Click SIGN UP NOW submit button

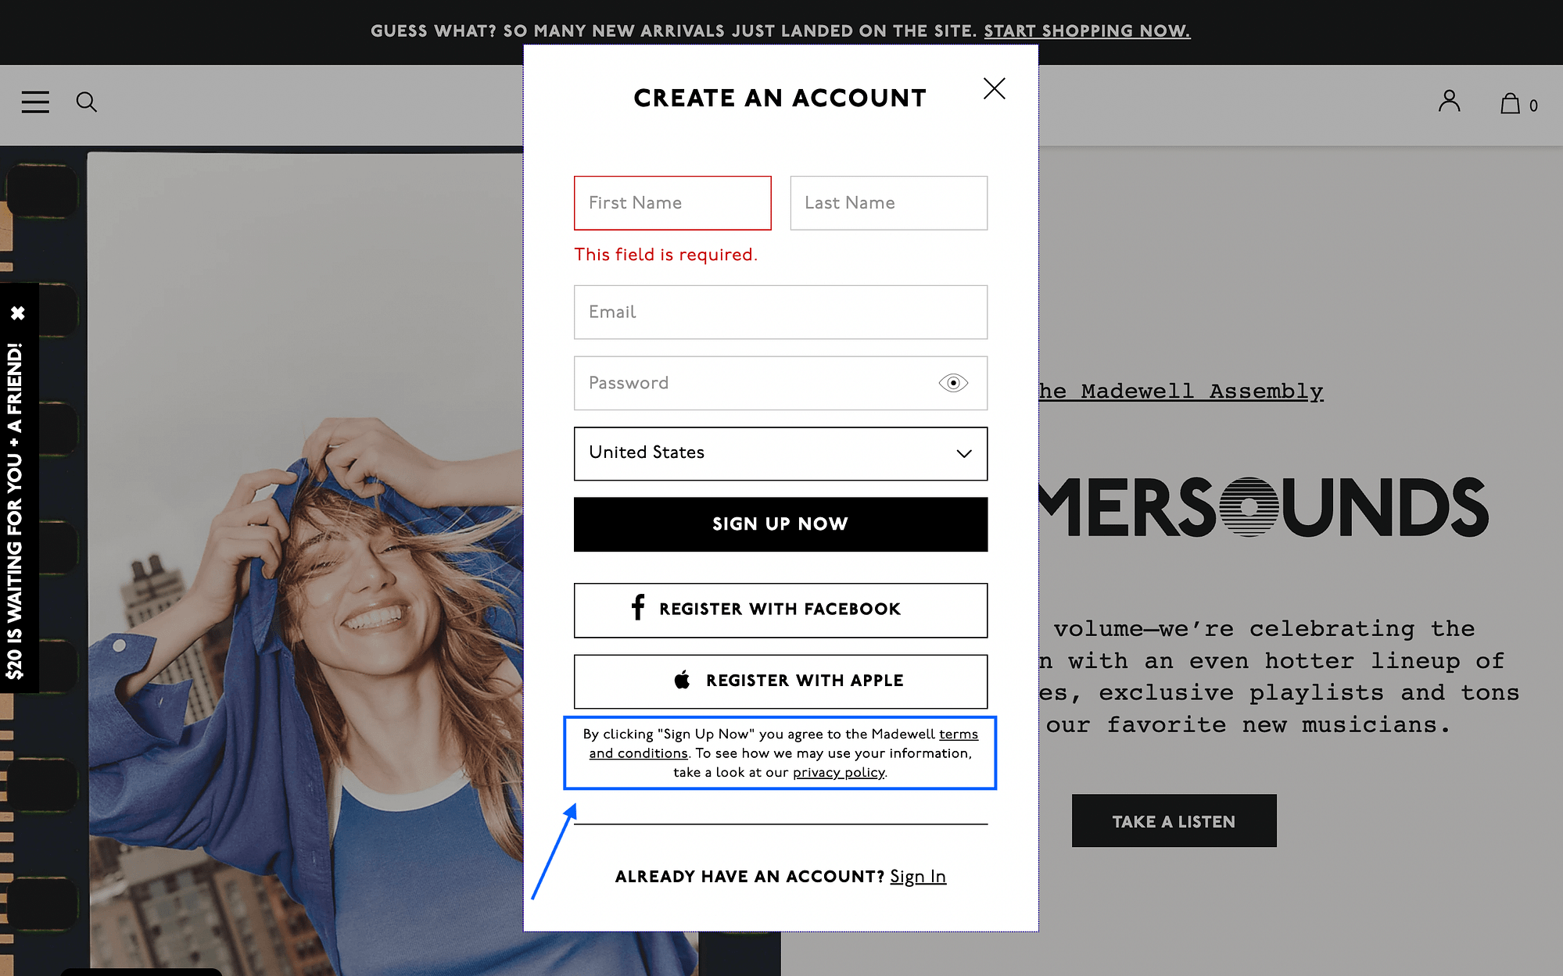click(x=780, y=524)
